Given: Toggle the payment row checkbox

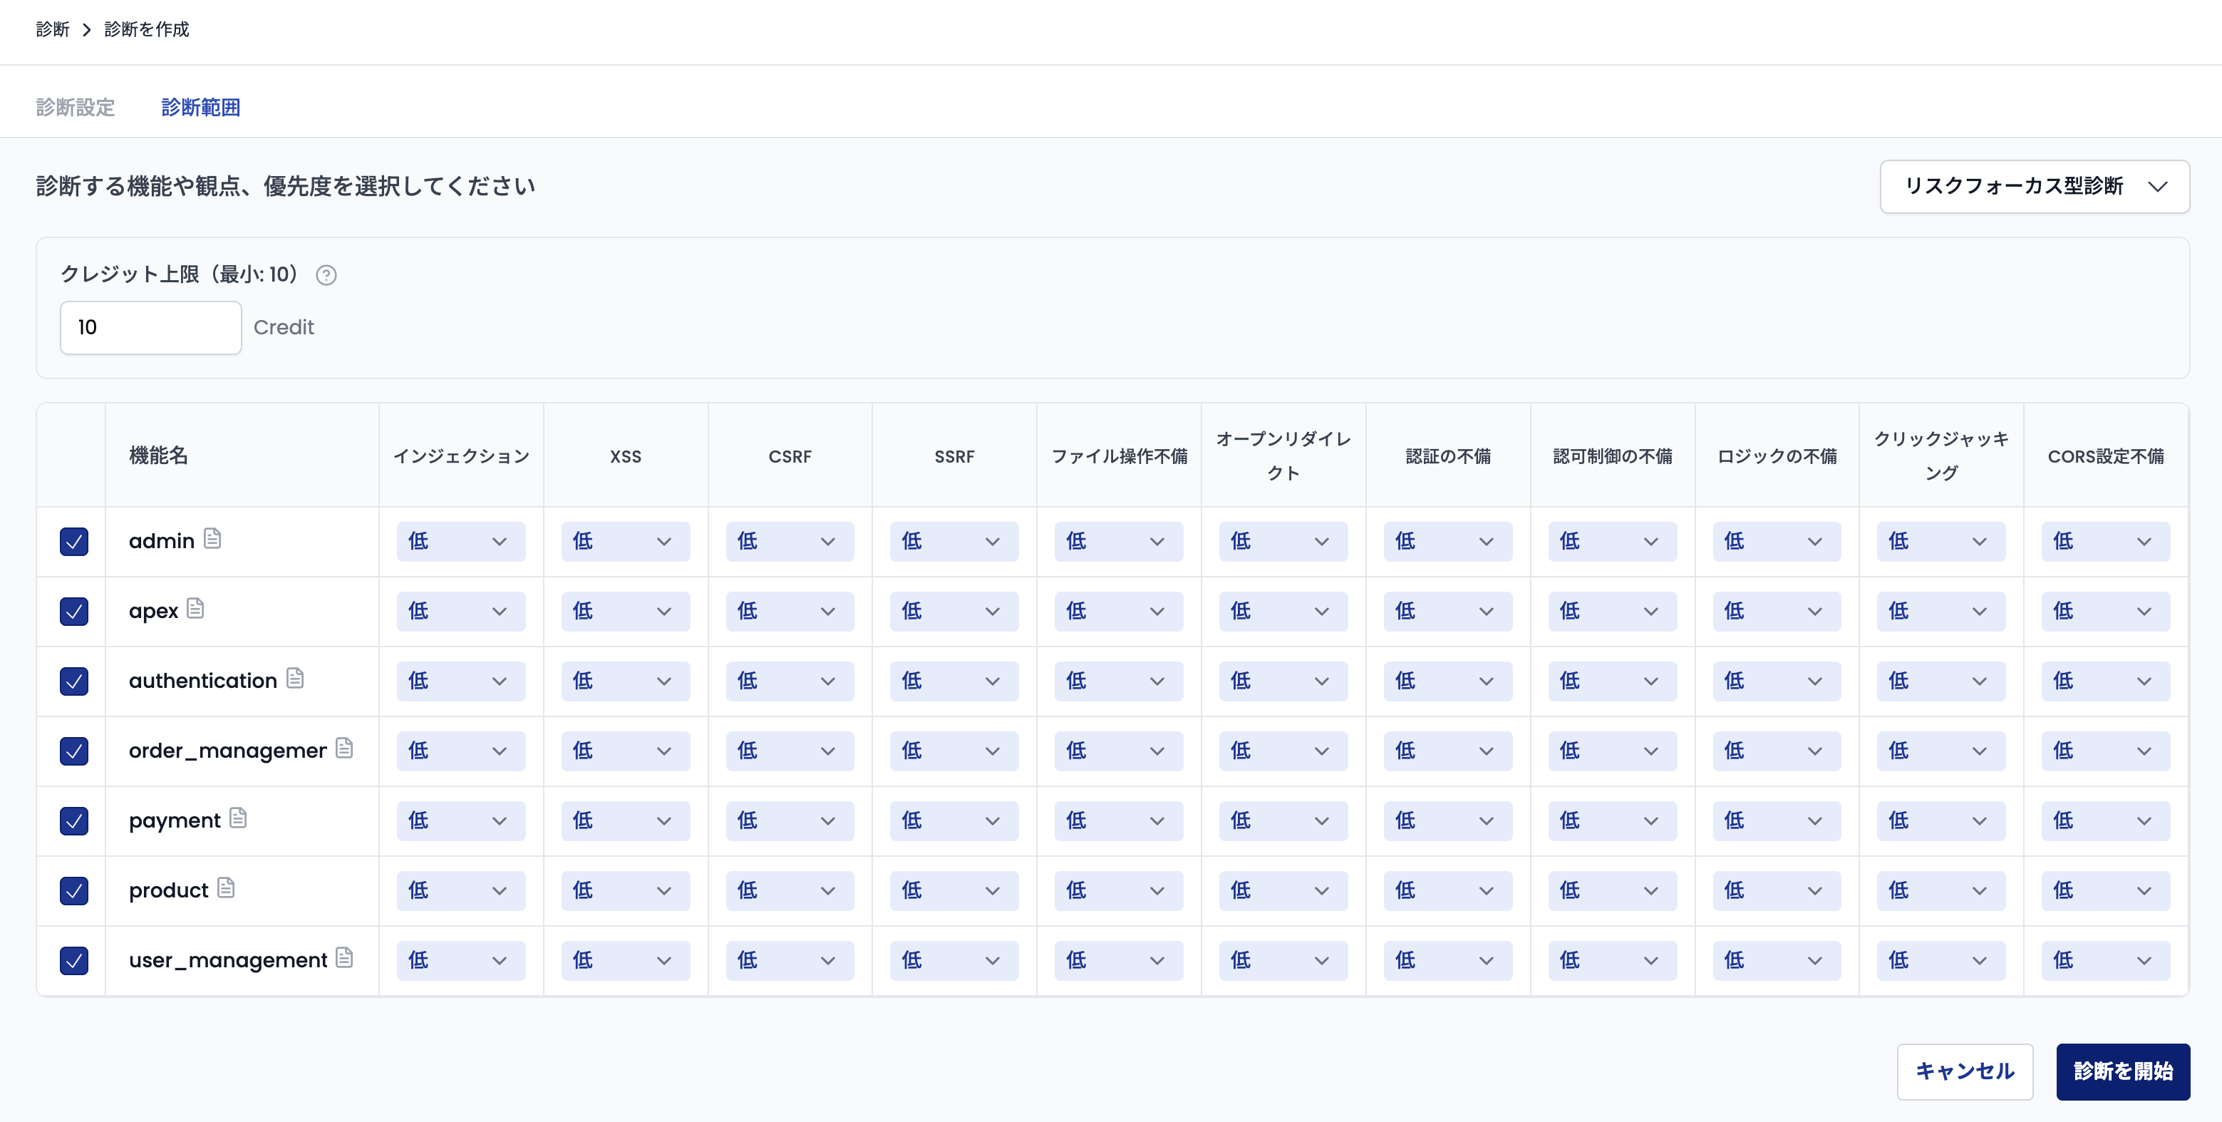Looking at the screenshot, I should [74, 820].
